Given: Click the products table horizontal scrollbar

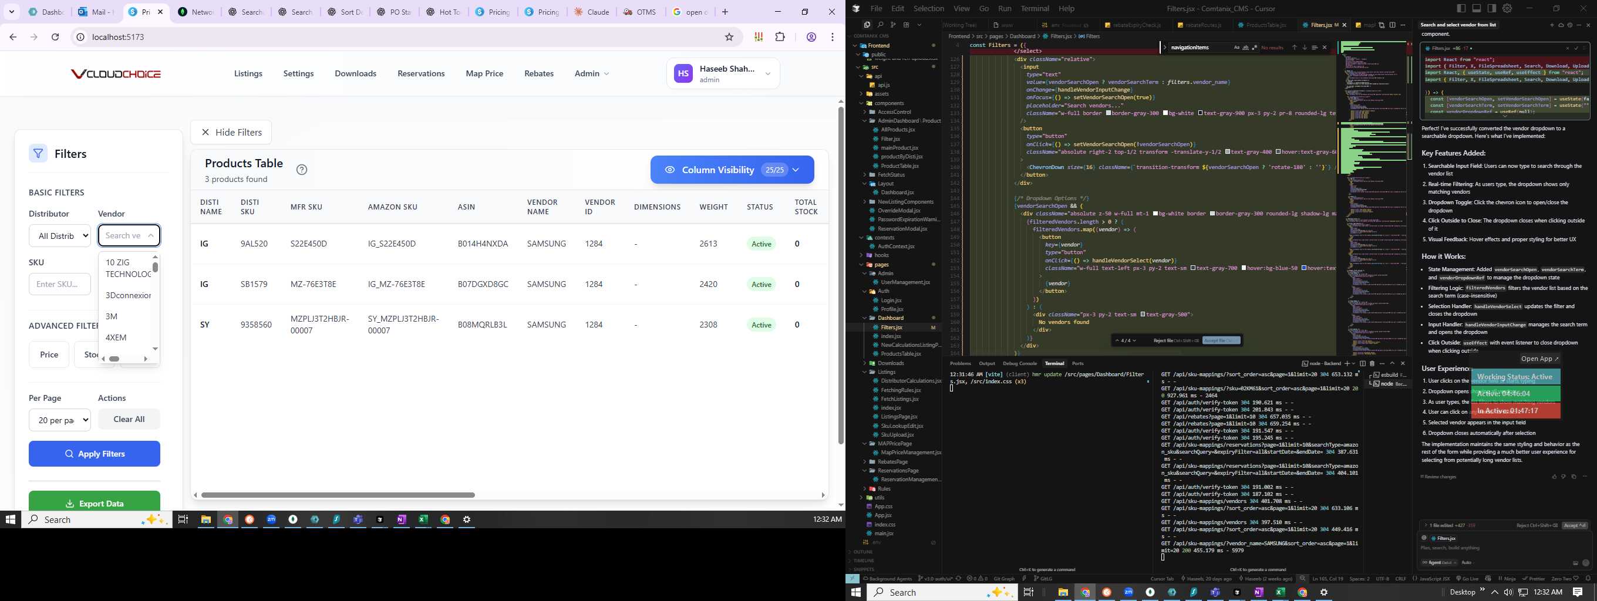Looking at the screenshot, I should tap(338, 495).
